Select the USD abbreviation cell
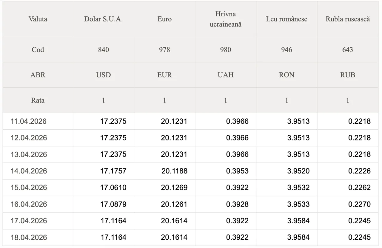Screen dimensions: 382x248 [103, 75]
